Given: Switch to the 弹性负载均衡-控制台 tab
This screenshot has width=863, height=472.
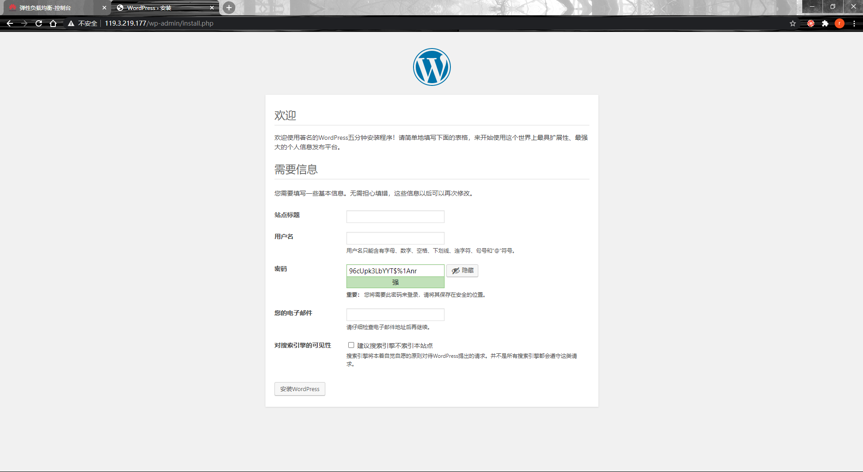Looking at the screenshot, I should pyautogui.click(x=56, y=8).
